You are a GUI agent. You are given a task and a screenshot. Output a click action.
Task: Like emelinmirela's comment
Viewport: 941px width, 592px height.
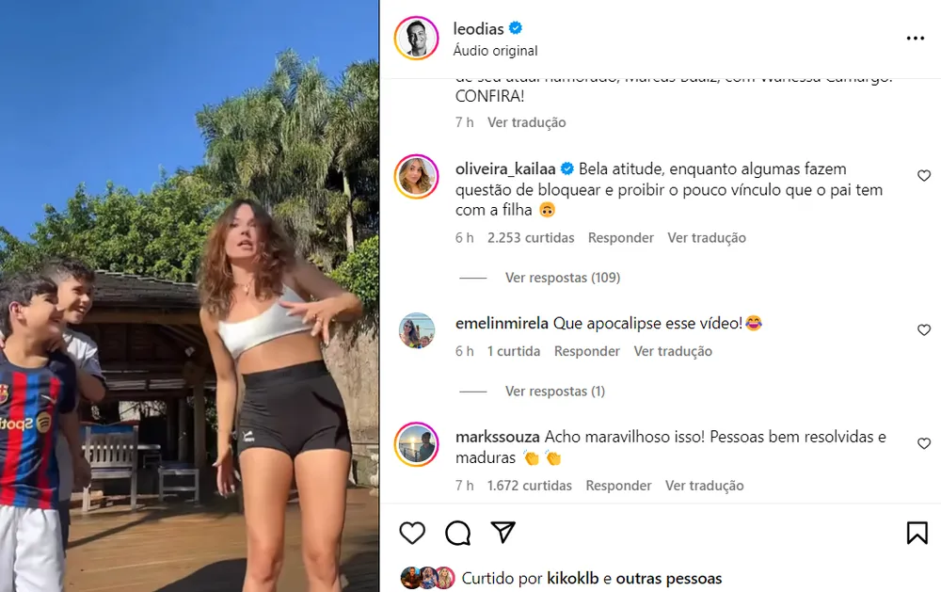(924, 329)
